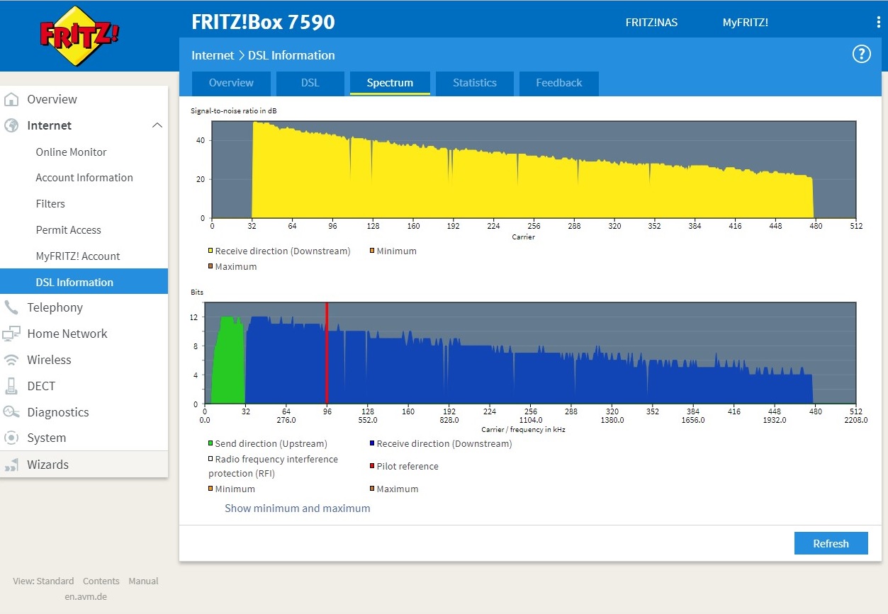Open Contents footer link
888x614 pixels.
[x=101, y=581]
